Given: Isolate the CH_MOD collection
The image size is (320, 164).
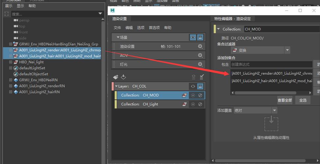Looking at the screenshot, I should click(193, 95).
